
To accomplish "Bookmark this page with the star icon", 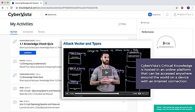I will pyautogui.click(x=177, y=8).
